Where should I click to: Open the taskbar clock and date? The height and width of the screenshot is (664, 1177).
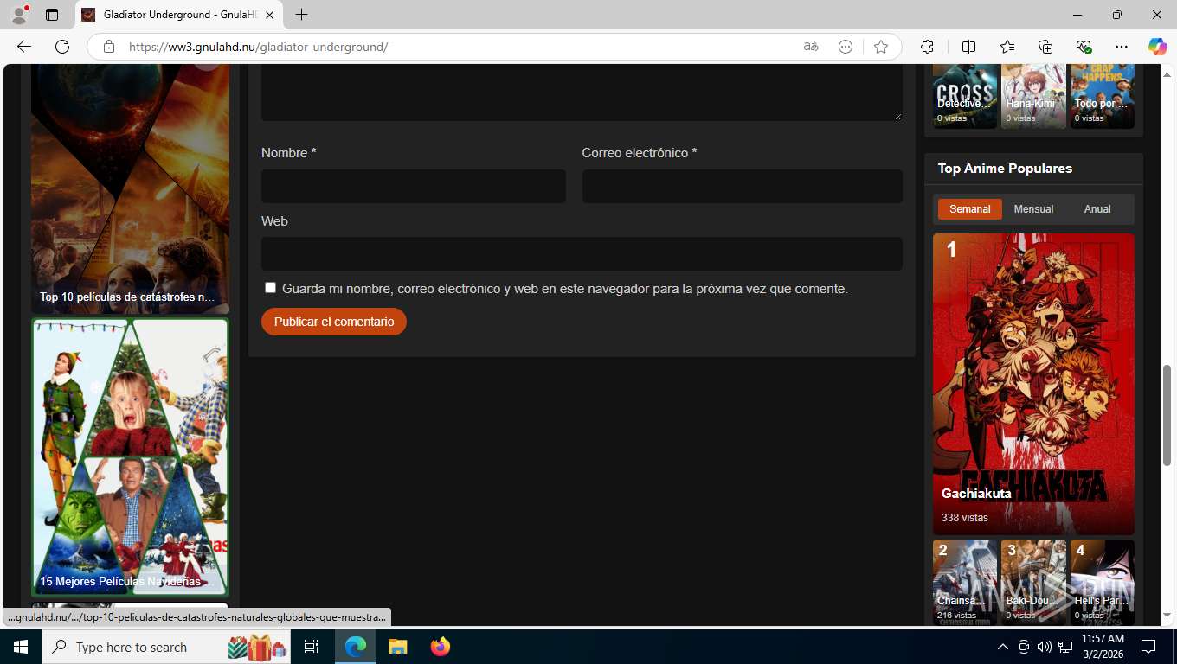tap(1103, 647)
